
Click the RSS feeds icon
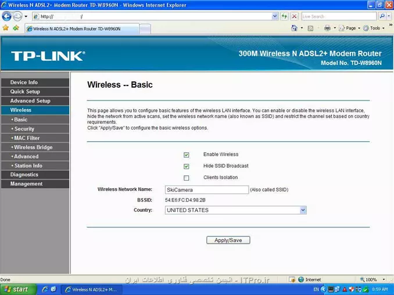[x=310, y=28]
